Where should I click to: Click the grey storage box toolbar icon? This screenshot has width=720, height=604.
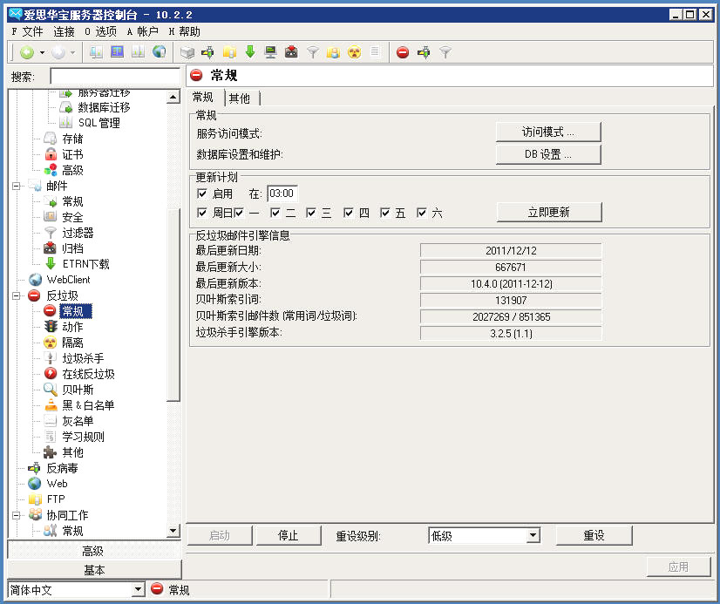(187, 52)
